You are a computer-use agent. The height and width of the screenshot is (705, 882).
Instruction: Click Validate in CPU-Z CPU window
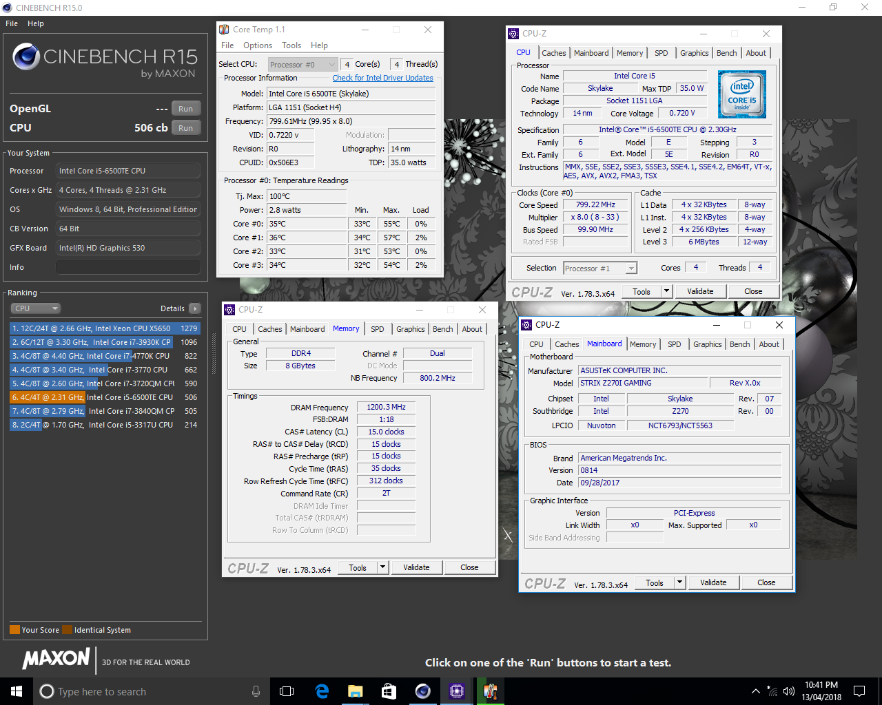[x=700, y=291]
